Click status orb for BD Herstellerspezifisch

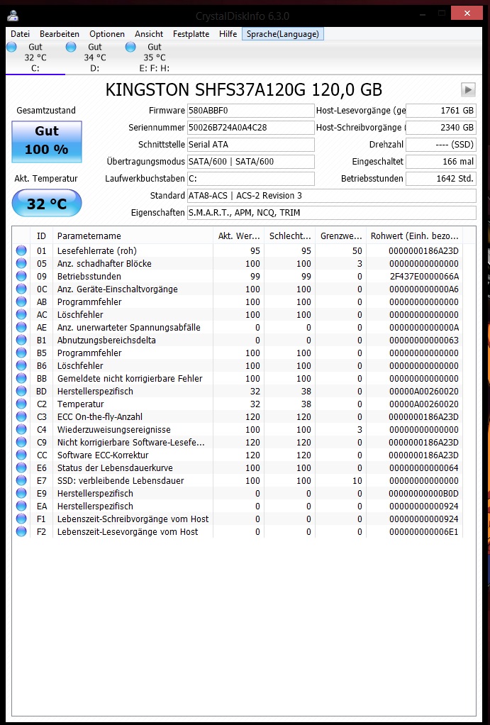tap(21, 391)
